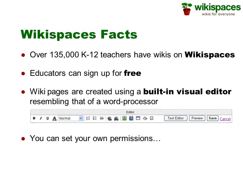Click the insert code icon

152,118
